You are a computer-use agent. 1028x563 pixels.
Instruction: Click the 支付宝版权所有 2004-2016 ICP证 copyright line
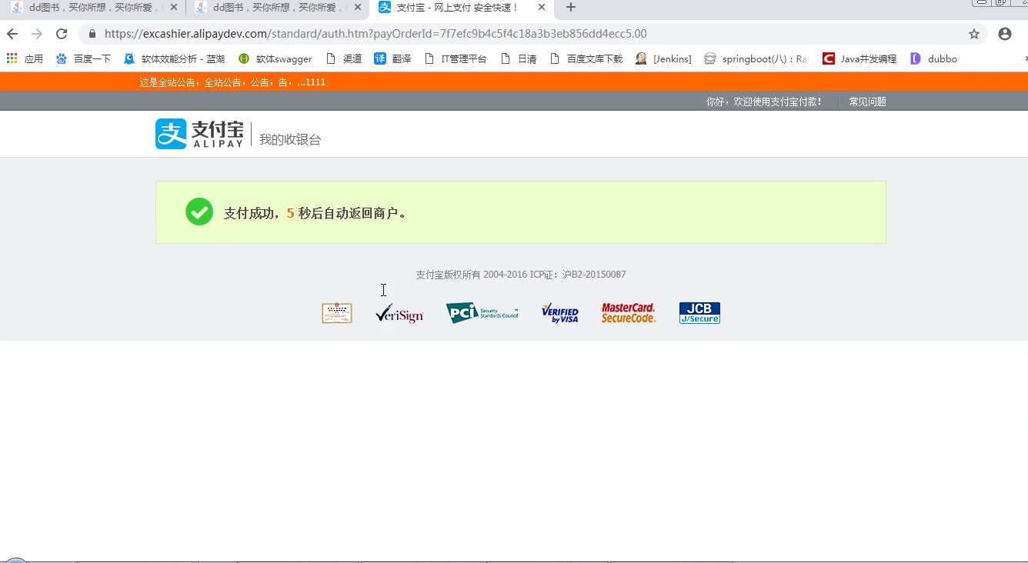(x=521, y=275)
